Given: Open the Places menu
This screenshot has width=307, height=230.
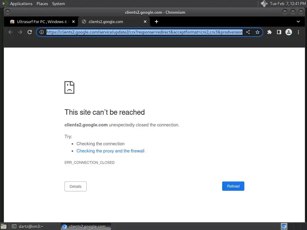Looking at the screenshot, I should 42,4.
